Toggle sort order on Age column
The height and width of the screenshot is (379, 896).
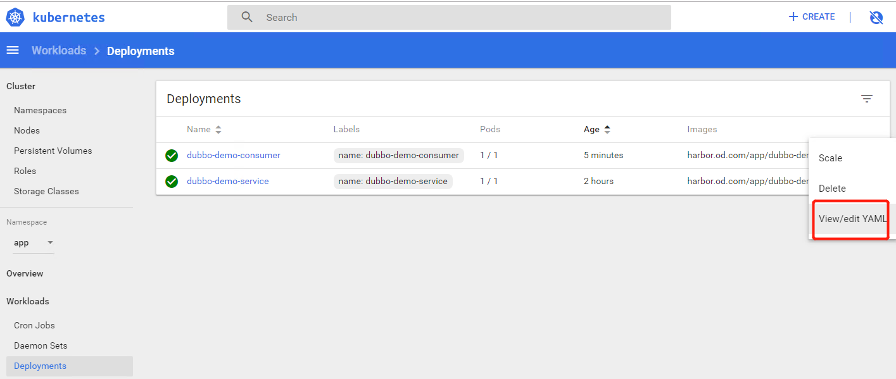607,130
